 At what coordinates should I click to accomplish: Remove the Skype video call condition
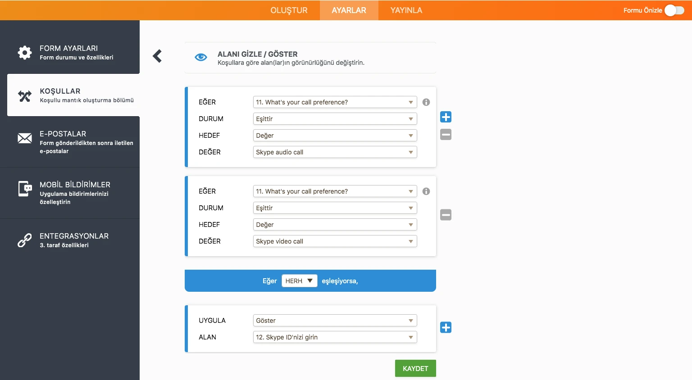coord(446,215)
